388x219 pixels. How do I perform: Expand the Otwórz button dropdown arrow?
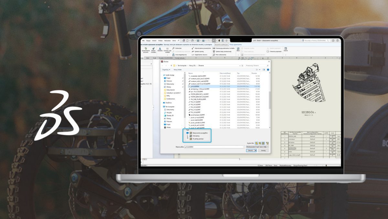tap(255, 150)
